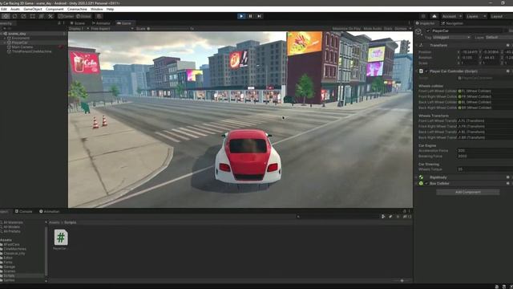Open the Collab icon in the top toolbar
The image size is (513, 289).
coord(423,16)
